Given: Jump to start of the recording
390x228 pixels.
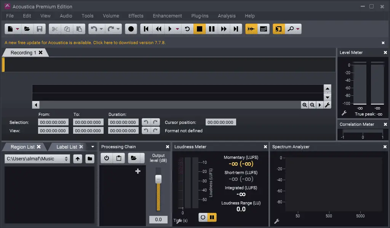Looking at the screenshot, I should pos(146,29).
